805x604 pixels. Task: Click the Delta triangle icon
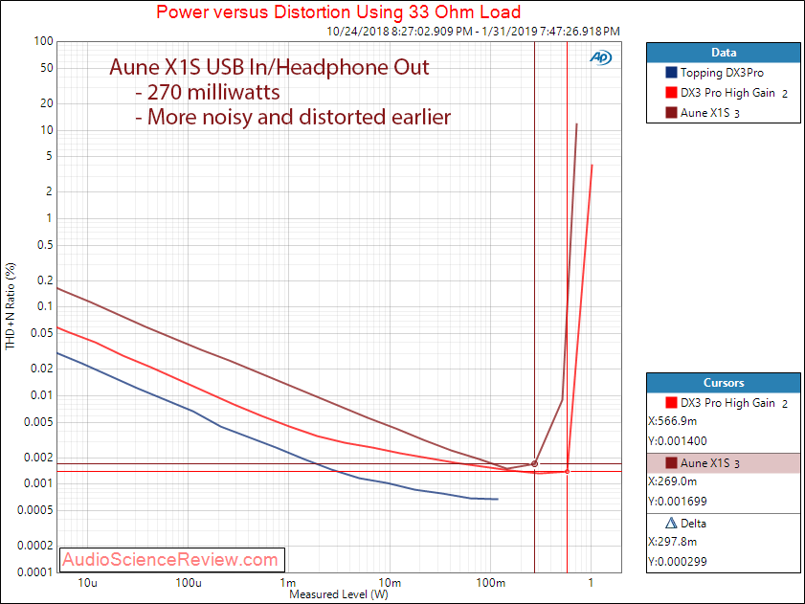point(671,524)
